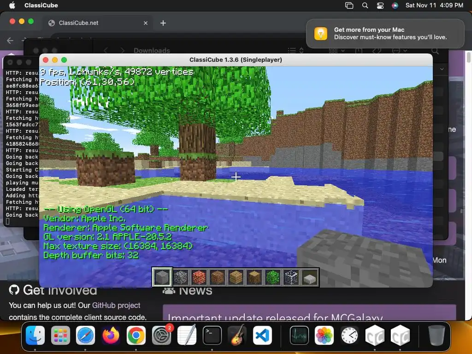The image size is (472, 354).
Task: Click the 'Renderer: Apple Software Renderer' line
Action: pyautogui.click(x=125, y=228)
